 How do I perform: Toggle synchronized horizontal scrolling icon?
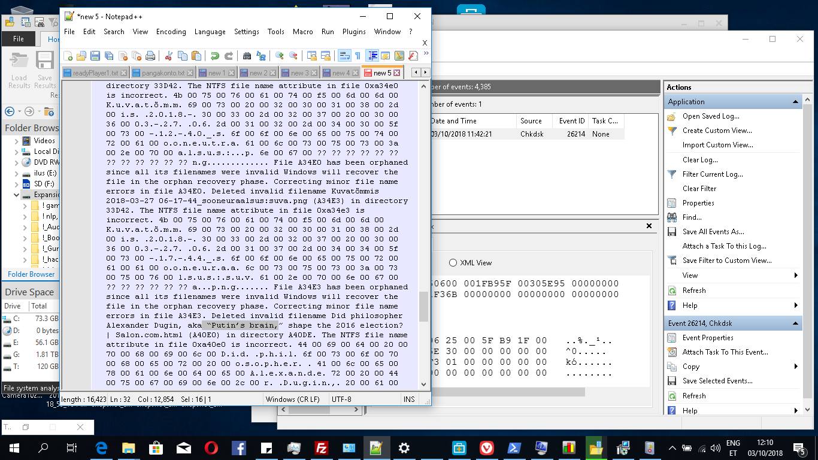325,56
